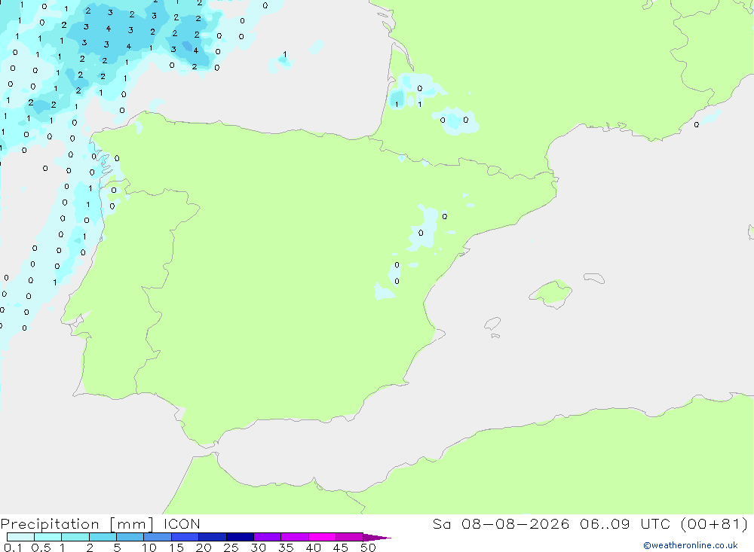754x552 pixels.
Task: Click the Menorca island outline
Action: [594, 278]
